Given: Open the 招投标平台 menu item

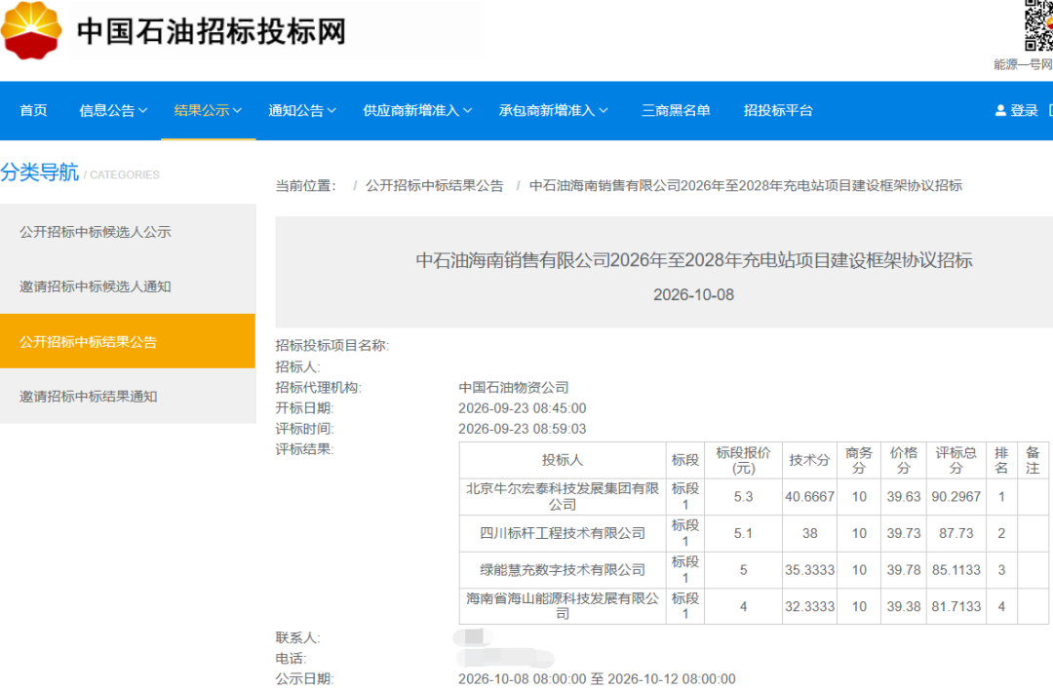Looking at the screenshot, I should click(778, 111).
